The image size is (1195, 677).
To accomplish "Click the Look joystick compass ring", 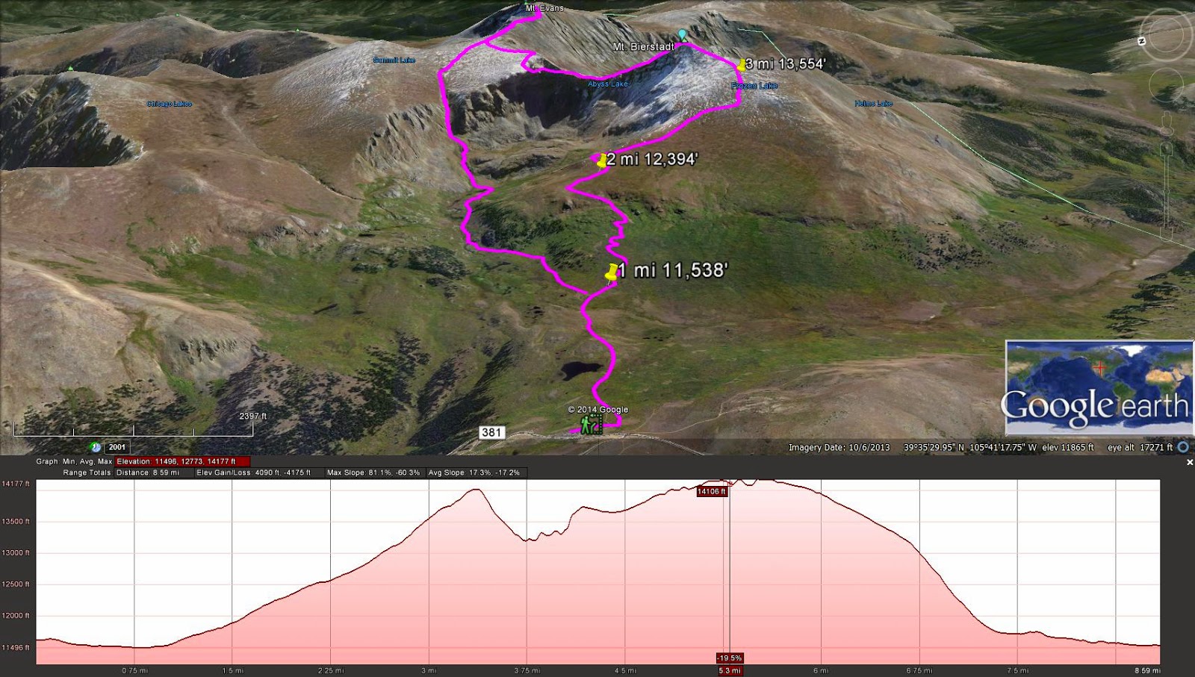I will point(1166,36).
